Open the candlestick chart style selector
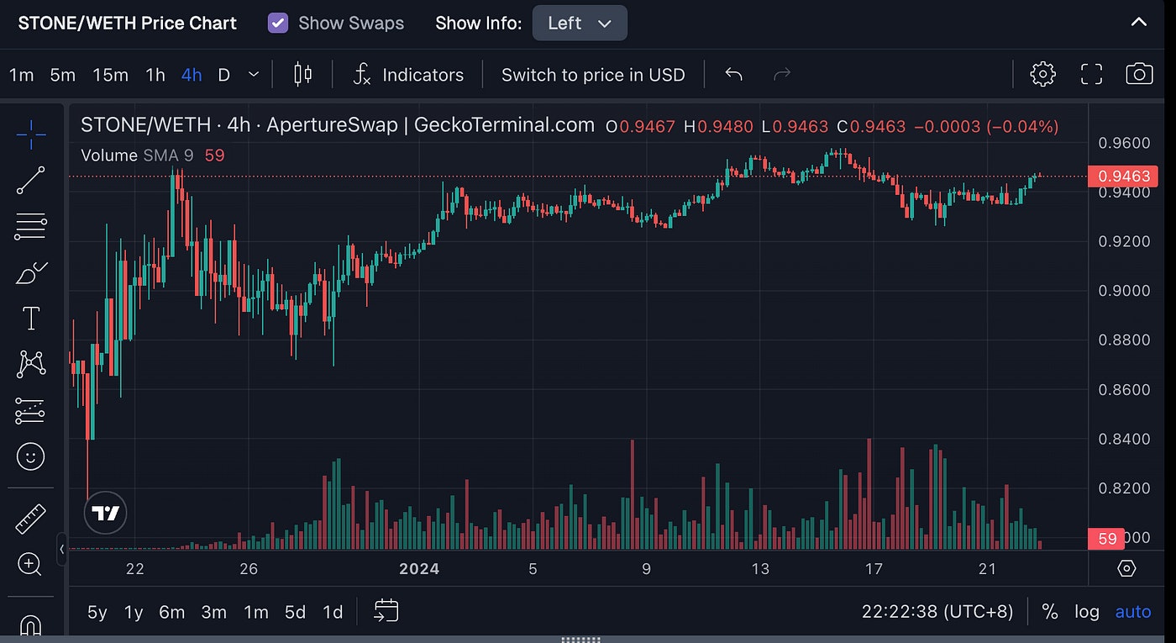This screenshot has height=643, width=1176. pos(302,74)
